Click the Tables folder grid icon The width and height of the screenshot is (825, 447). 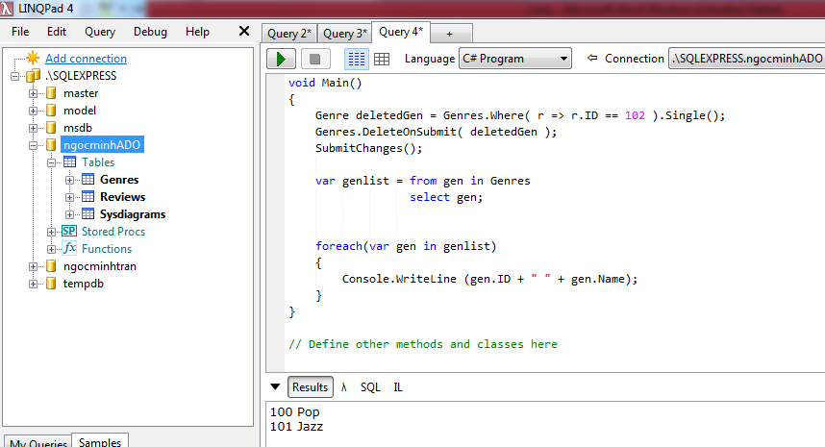pyautogui.click(x=69, y=161)
